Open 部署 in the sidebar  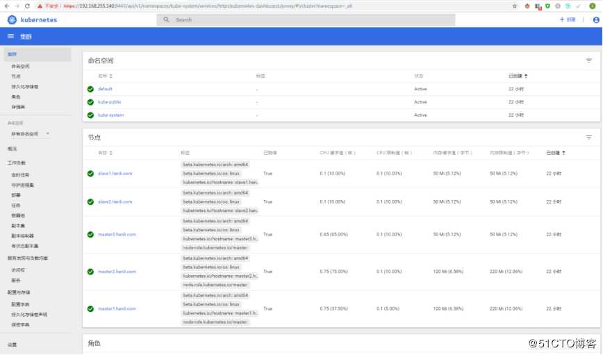click(16, 195)
